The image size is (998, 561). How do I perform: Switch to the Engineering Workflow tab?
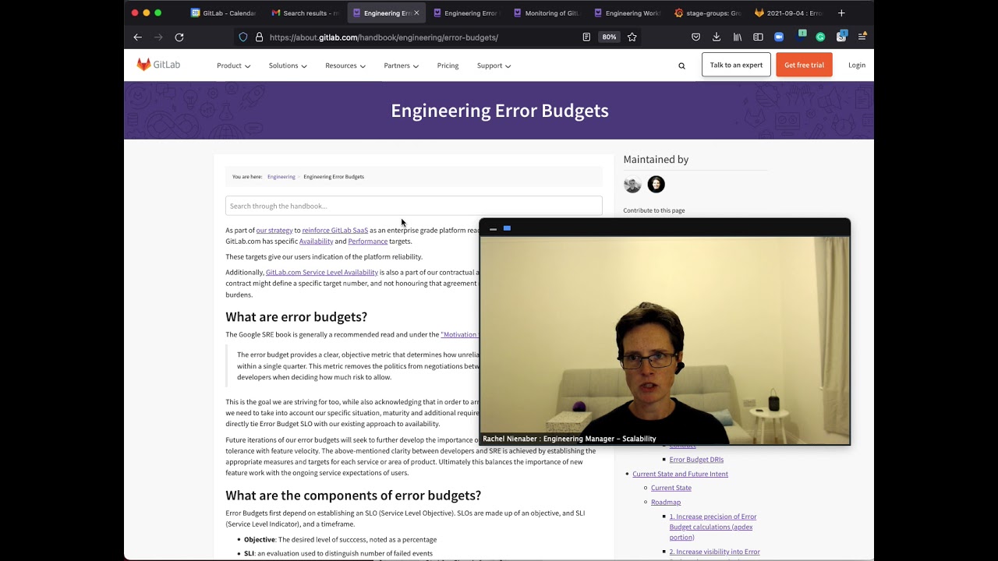627,13
